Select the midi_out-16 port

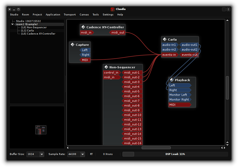132,143
